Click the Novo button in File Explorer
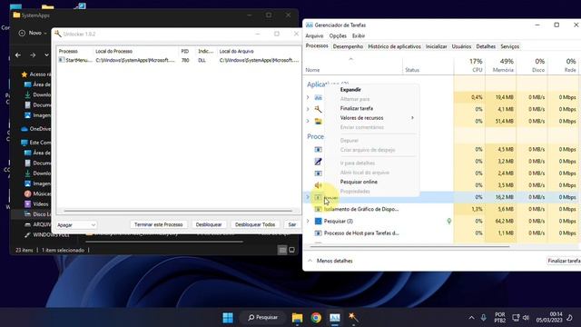 coord(33,33)
